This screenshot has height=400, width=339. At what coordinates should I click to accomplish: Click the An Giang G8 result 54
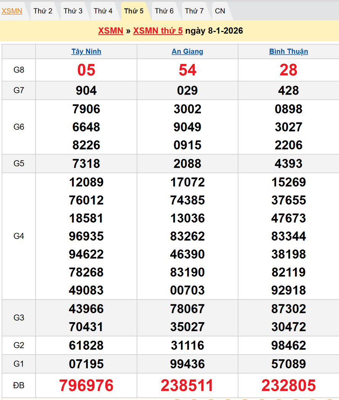point(187,70)
